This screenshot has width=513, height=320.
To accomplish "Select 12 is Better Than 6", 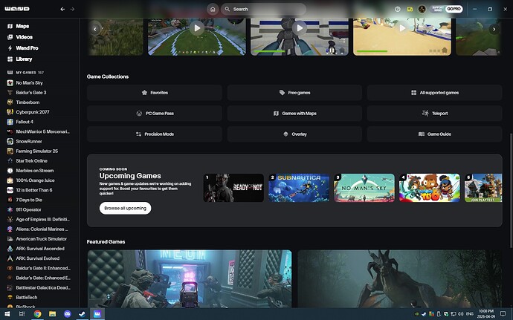I will coord(34,190).
